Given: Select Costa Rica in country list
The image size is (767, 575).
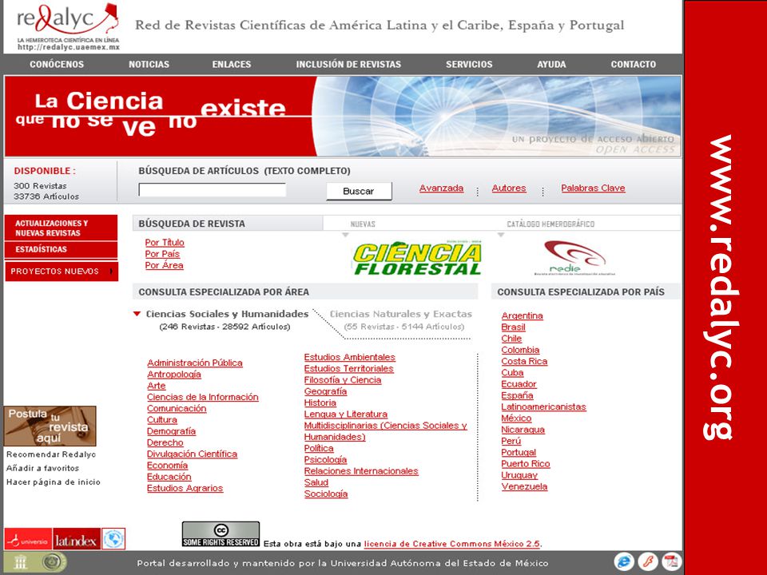Looking at the screenshot, I should click(524, 361).
